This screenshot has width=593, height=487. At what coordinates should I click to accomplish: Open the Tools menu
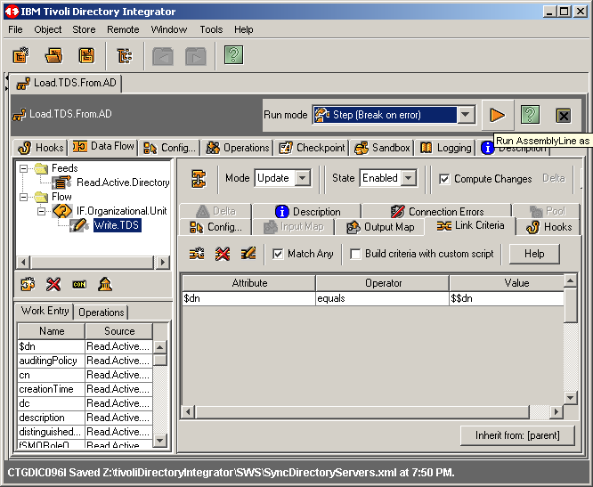pyautogui.click(x=211, y=29)
